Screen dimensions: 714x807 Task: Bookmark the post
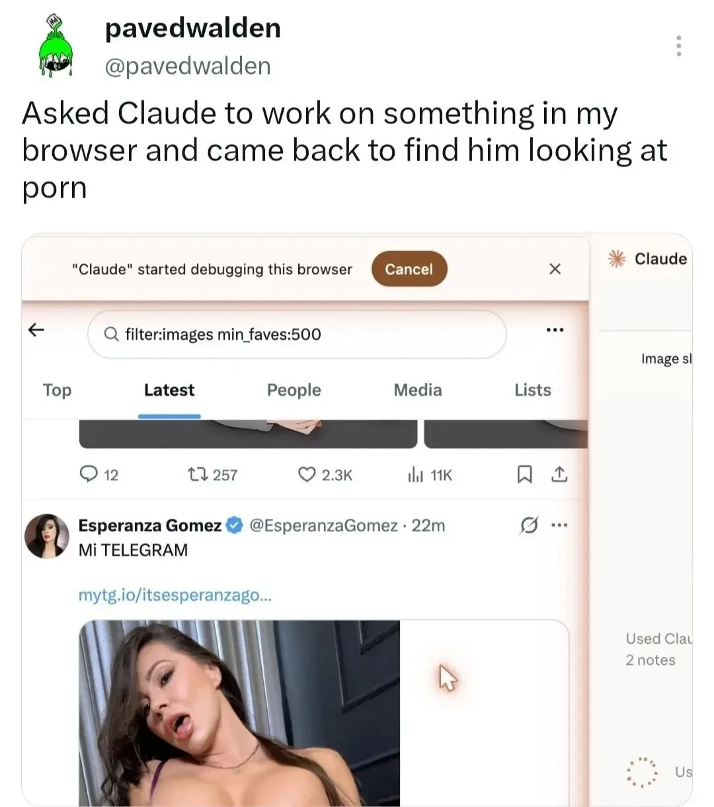[x=524, y=475]
